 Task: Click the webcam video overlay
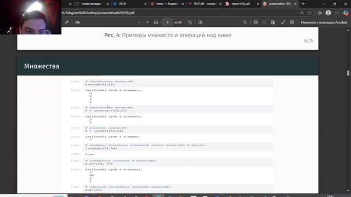coord(31,17)
